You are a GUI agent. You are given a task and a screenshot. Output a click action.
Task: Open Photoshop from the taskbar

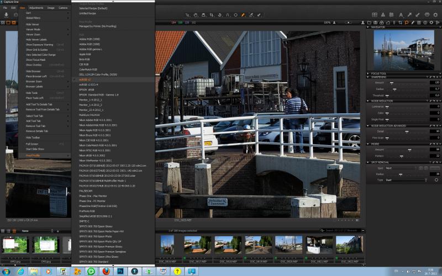120,272
